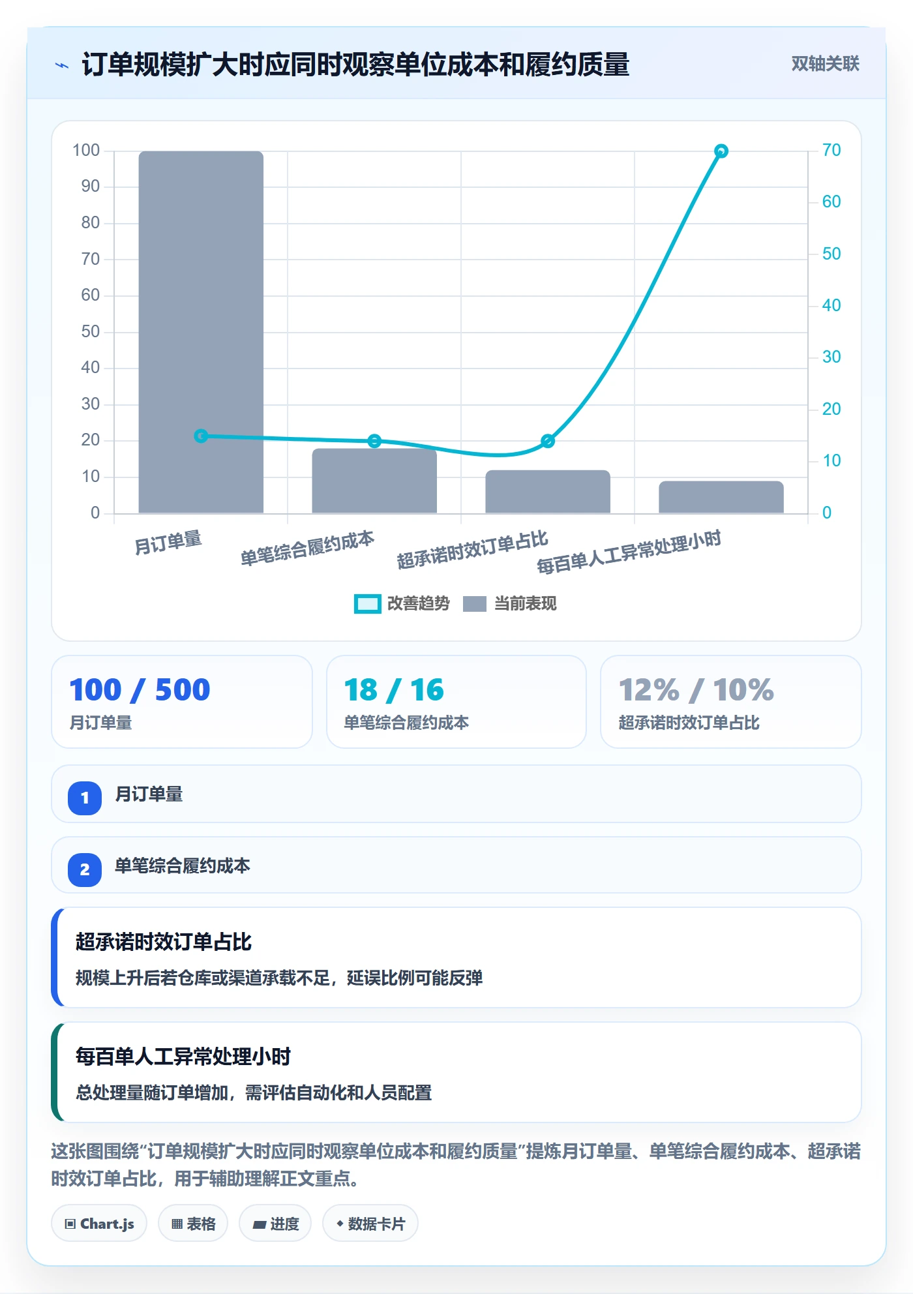Click the bar for 每百单人工异常处理小时

721,497
